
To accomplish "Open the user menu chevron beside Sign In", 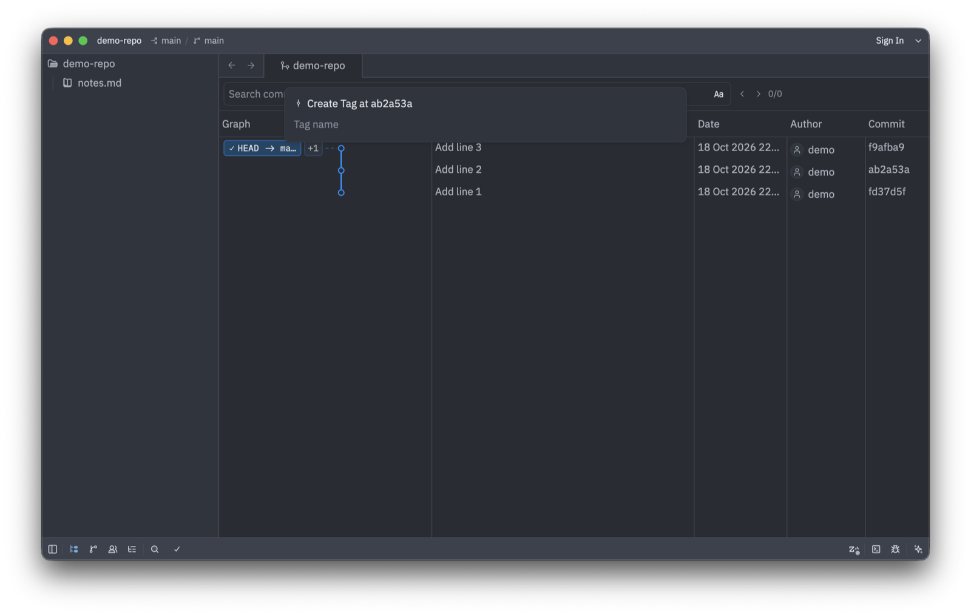I will pyautogui.click(x=918, y=41).
